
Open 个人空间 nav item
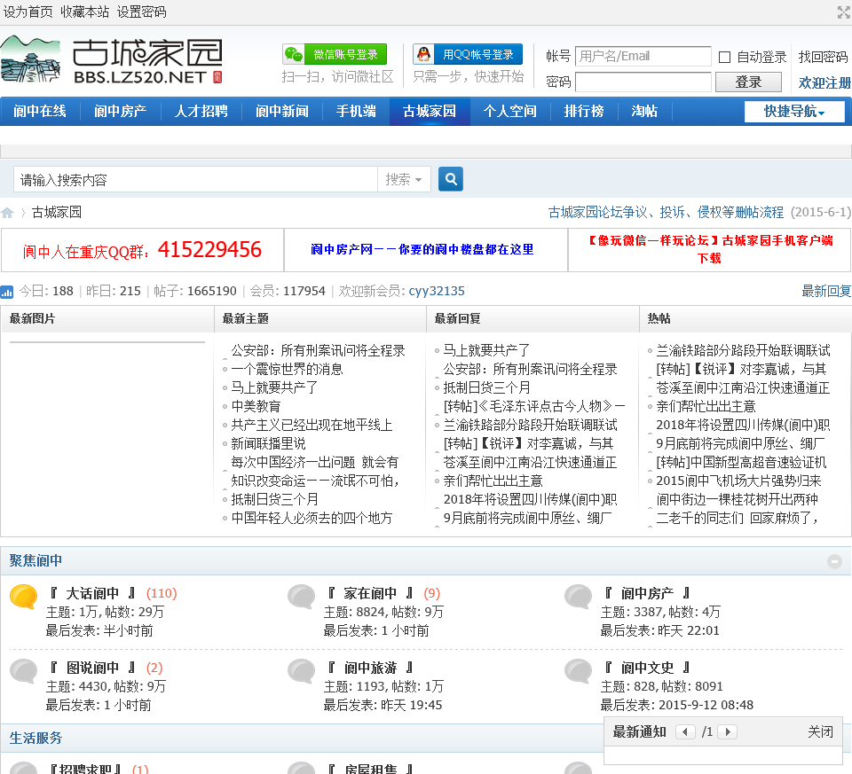click(x=509, y=112)
